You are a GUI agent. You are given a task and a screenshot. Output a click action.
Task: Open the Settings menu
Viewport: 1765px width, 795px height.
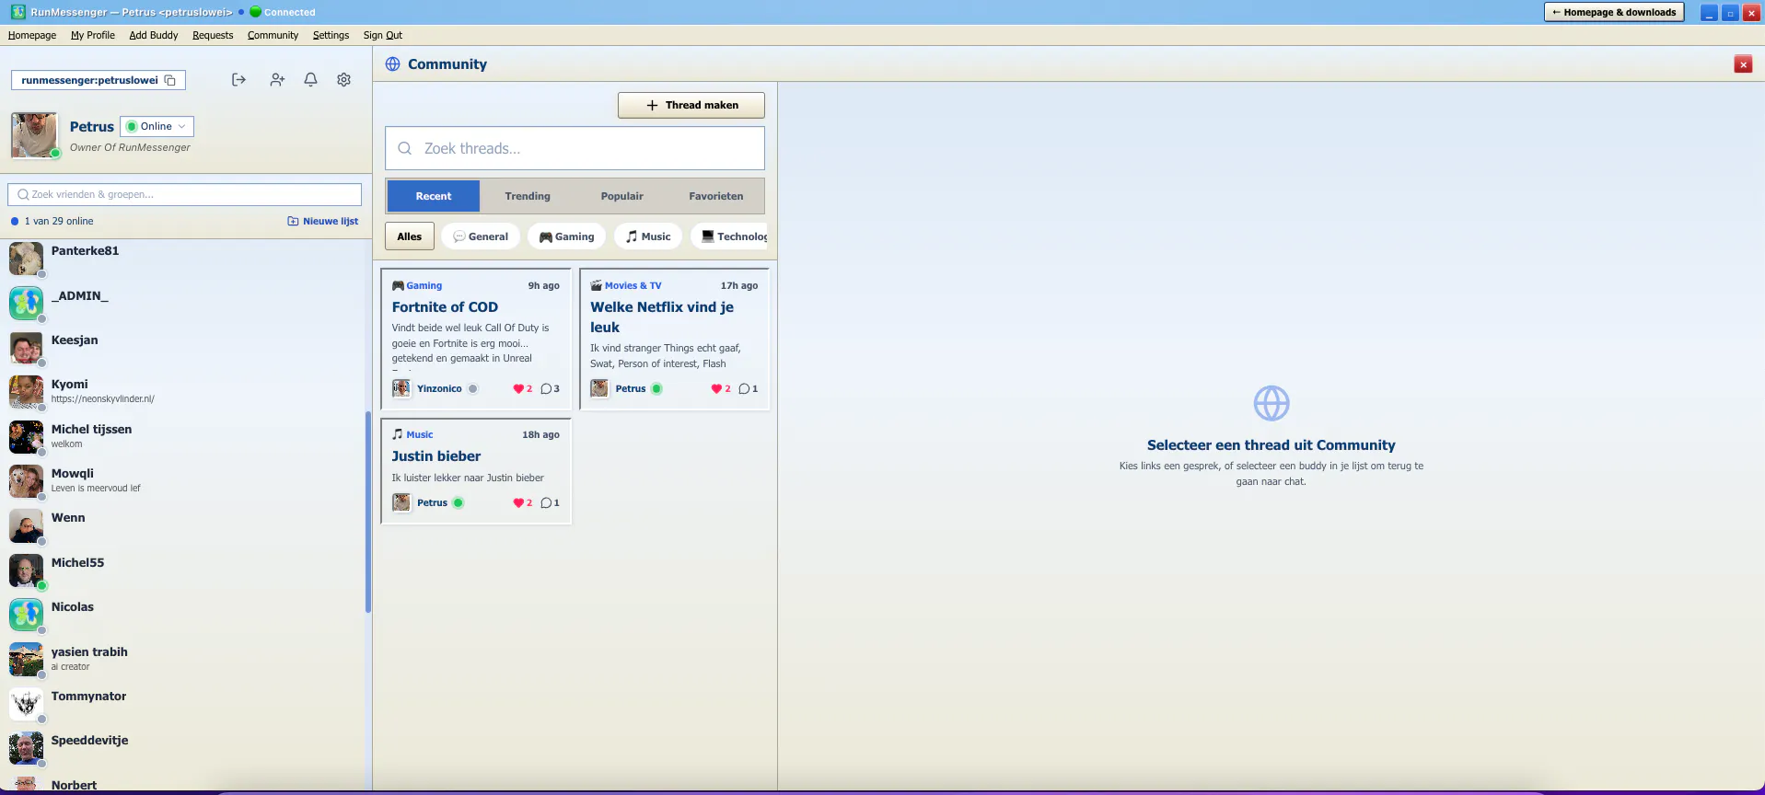click(x=331, y=35)
